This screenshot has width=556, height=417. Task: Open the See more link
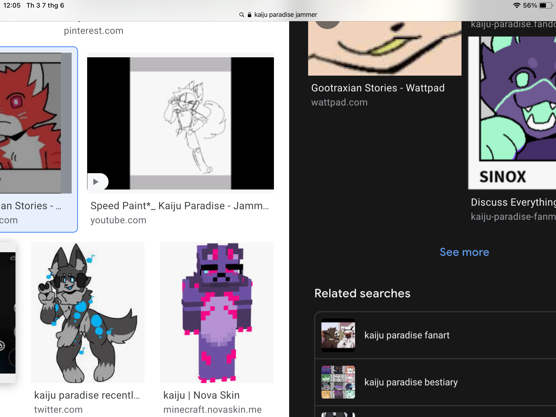464,252
